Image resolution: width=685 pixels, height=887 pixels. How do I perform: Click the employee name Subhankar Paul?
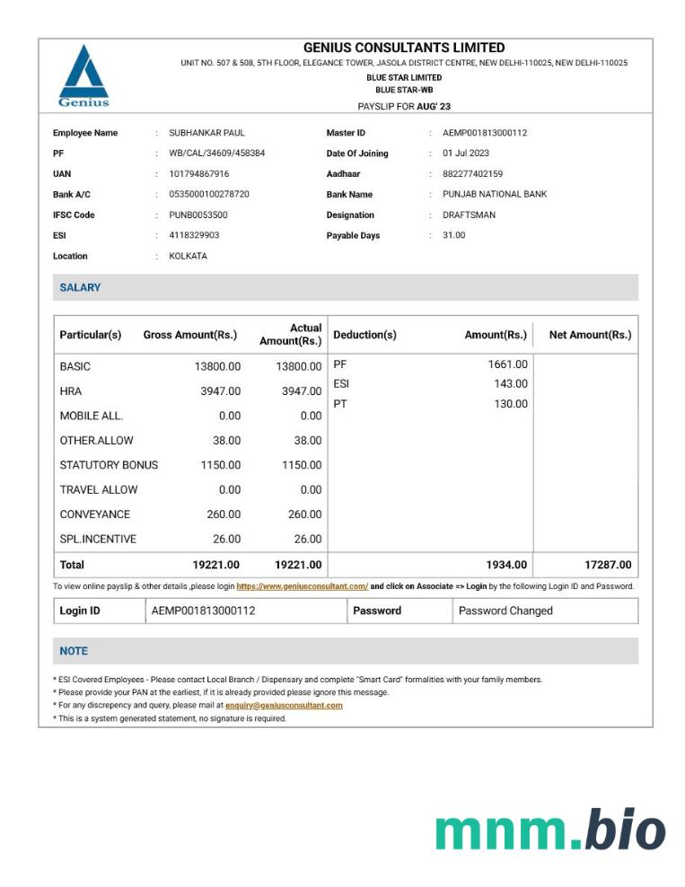point(206,133)
